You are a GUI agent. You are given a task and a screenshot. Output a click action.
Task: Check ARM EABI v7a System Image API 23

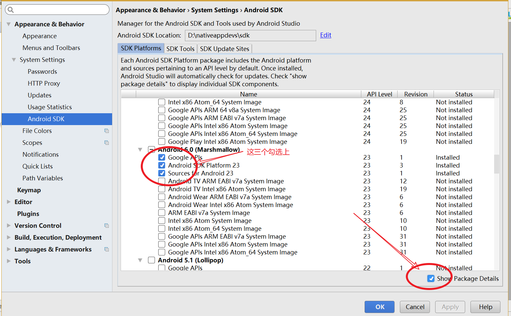pyautogui.click(x=162, y=213)
